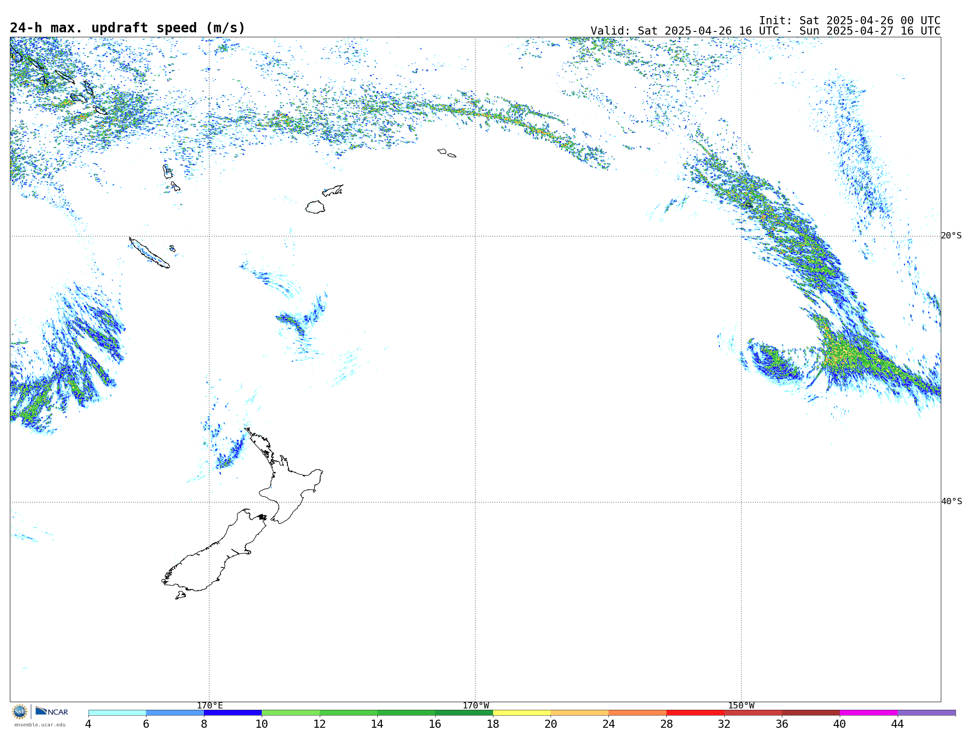Pick the light blue 6–8 colorbar swatch
This screenshot has height=730, width=970.
175,712
